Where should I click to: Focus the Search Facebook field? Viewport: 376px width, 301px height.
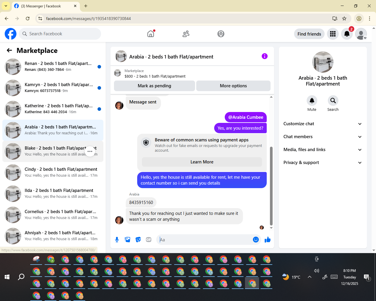(60, 34)
